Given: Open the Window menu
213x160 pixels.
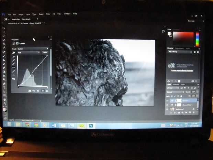Looking at the screenshot, I should [x=67, y=14].
